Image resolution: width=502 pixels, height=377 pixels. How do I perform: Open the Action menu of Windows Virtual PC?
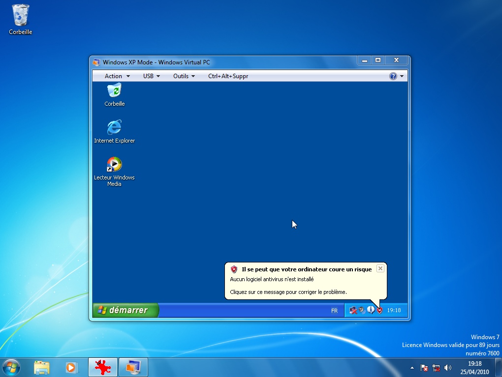[114, 76]
